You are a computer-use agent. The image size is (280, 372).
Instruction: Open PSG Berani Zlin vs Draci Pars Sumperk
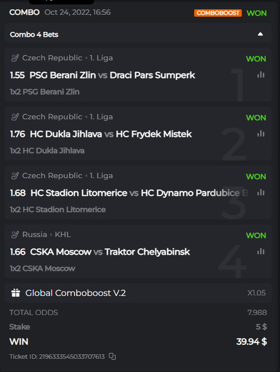[x=112, y=75]
